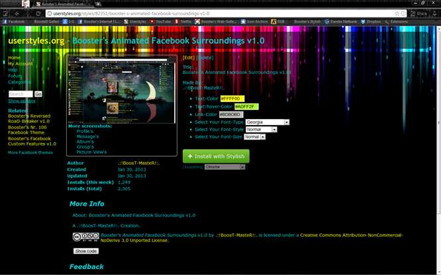Open the Booster's Web-Gallery bookmark
441x275 pixels.
click(x=215, y=22)
